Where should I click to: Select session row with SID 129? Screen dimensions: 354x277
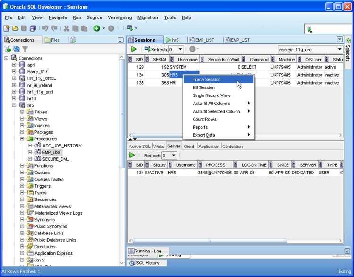point(235,67)
